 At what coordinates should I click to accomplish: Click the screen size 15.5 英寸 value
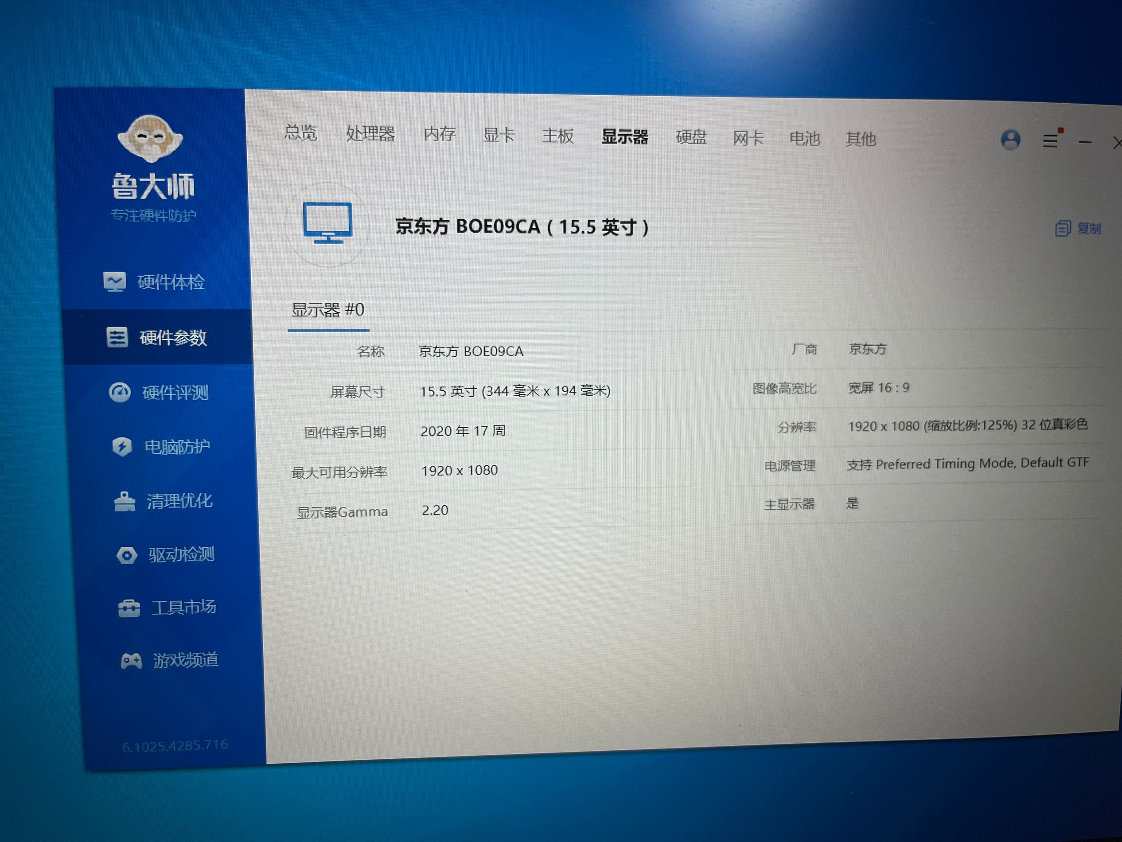(x=515, y=391)
